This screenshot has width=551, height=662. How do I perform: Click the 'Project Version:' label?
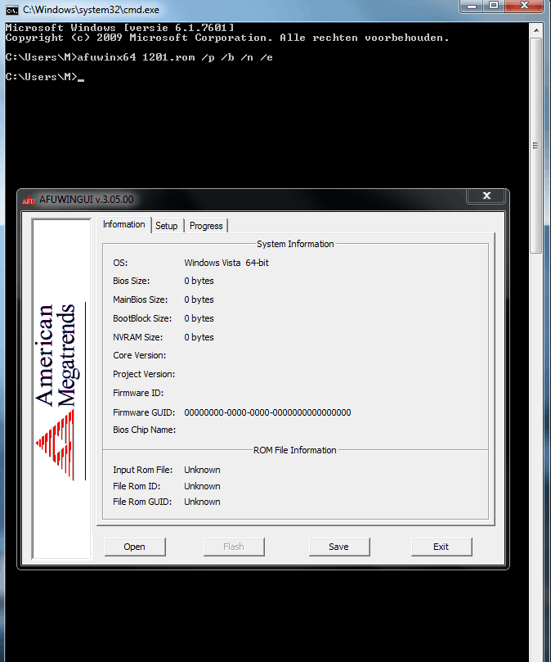[144, 374]
